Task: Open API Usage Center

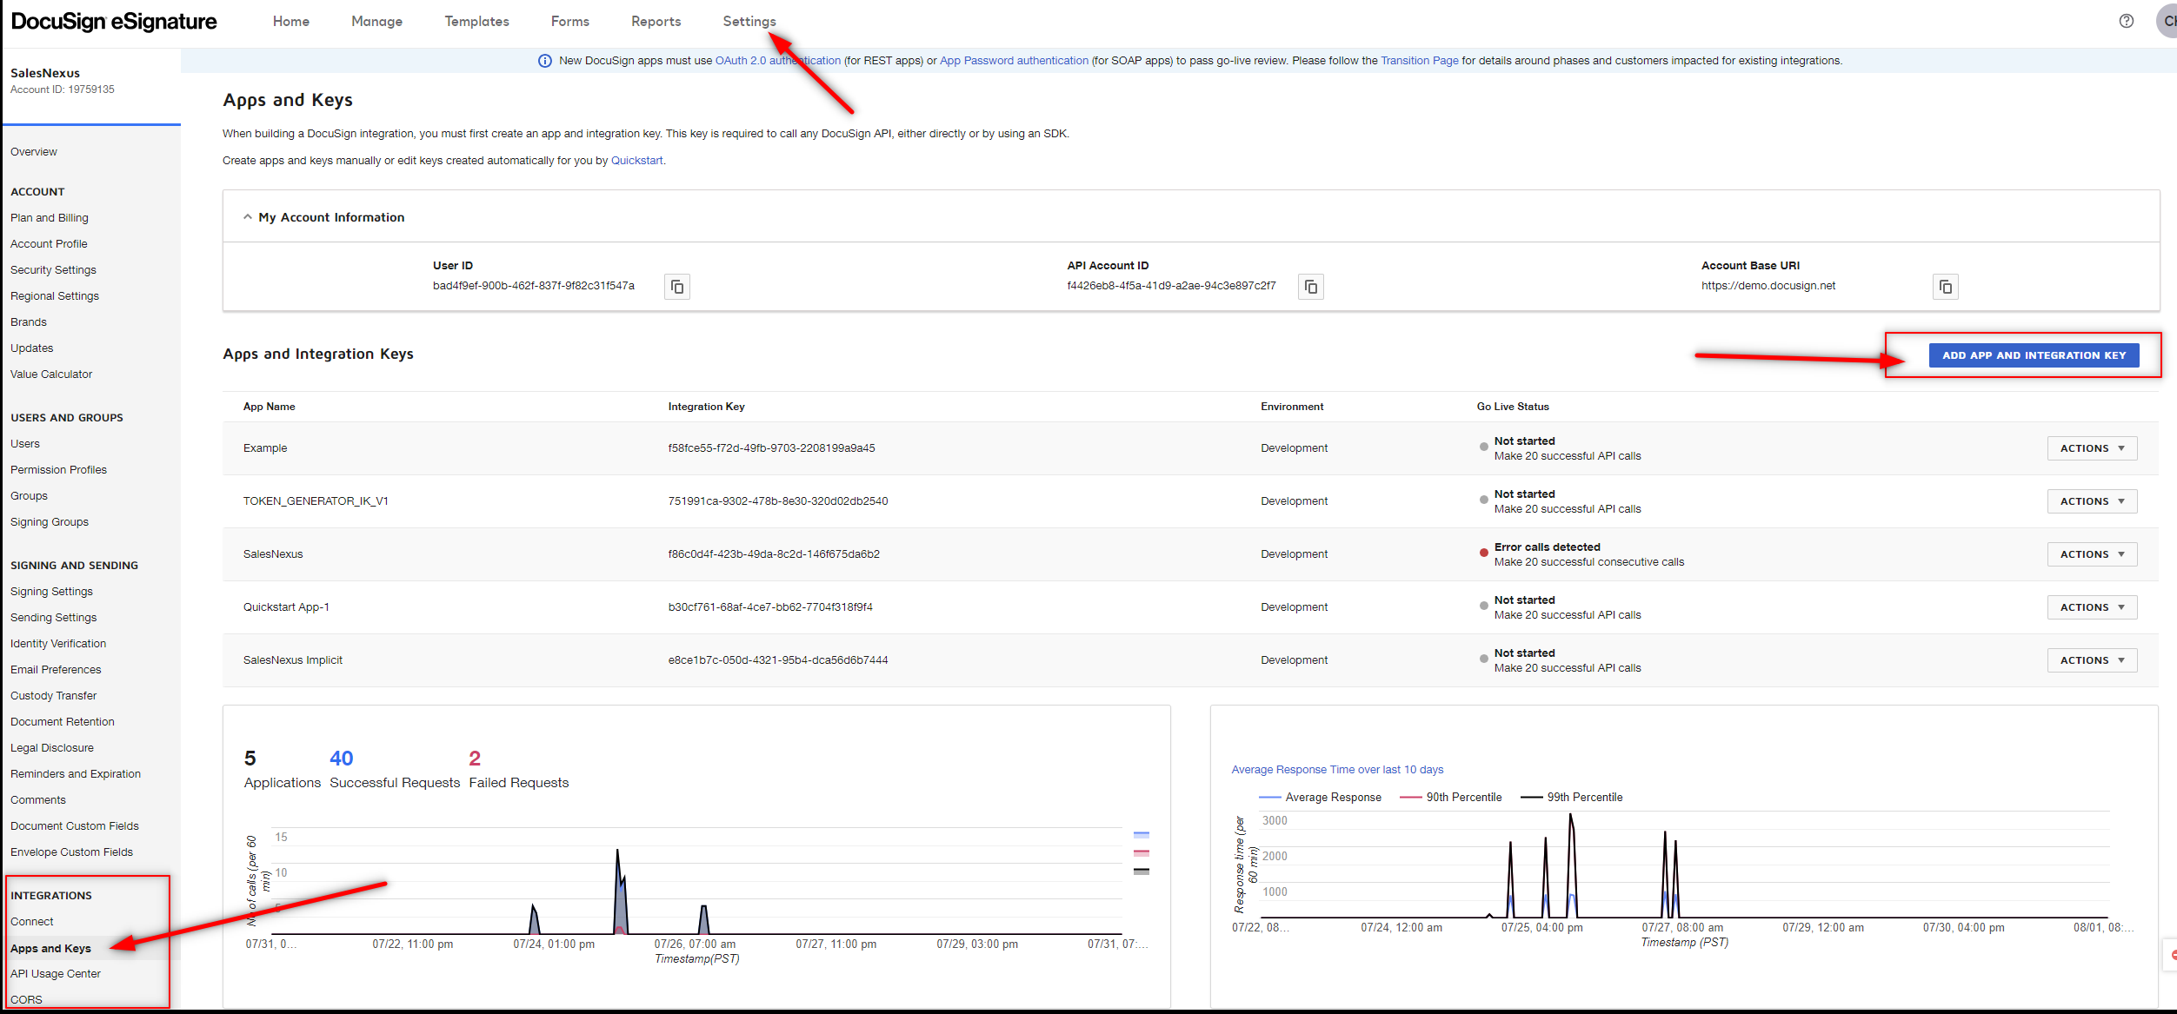Action: pyautogui.click(x=56, y=974)
